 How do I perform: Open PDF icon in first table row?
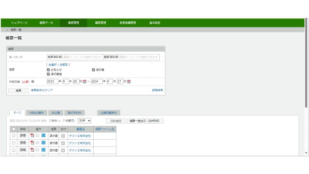(32, 135)
